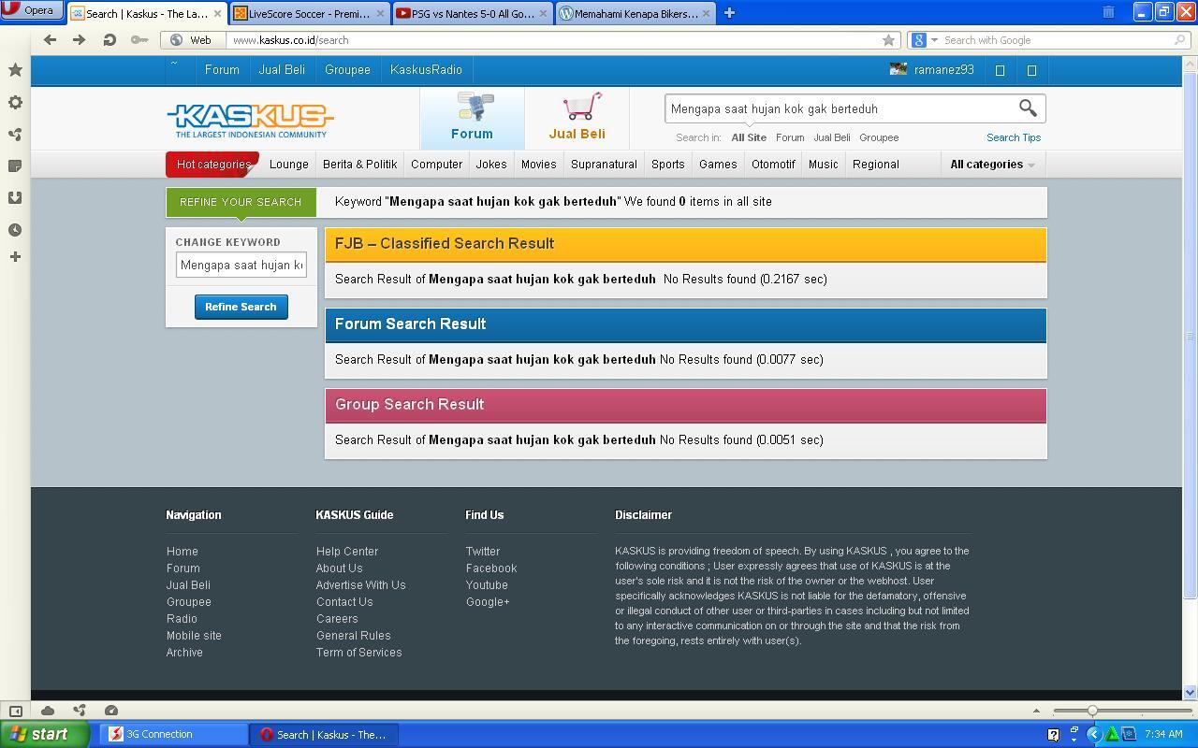
Task: Open Groupee in top navigation bar
Action: click(347, 70)
